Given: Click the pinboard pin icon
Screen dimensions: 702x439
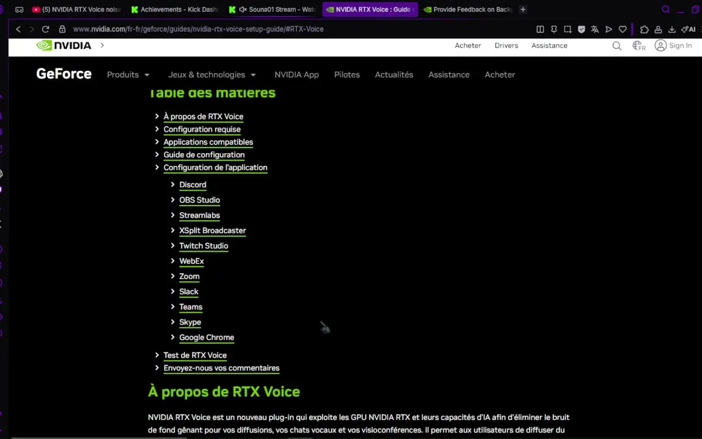Looking at the screenshot, I should (554, 29).
